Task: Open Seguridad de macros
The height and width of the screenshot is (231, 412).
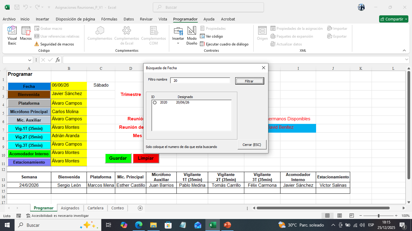Action: (x=54, y=44)
